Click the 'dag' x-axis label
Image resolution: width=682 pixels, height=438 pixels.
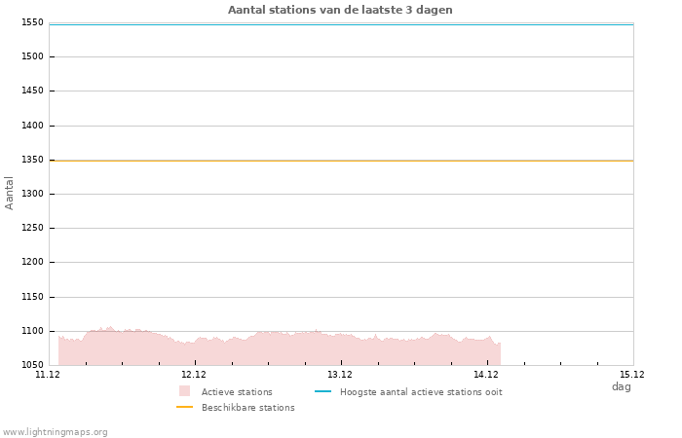point(621,386)
